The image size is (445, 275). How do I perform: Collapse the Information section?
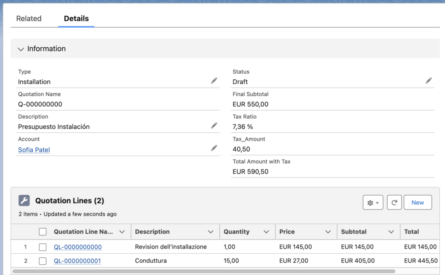coord(21,49)
